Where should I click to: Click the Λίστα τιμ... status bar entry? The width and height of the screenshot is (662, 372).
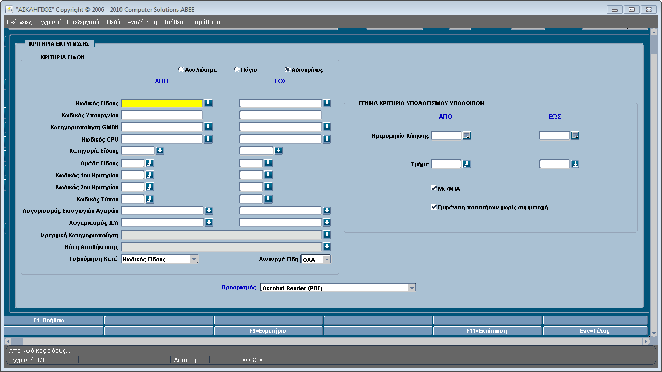[188, 360]
